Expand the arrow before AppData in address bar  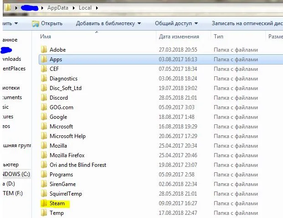coord(42,8)
